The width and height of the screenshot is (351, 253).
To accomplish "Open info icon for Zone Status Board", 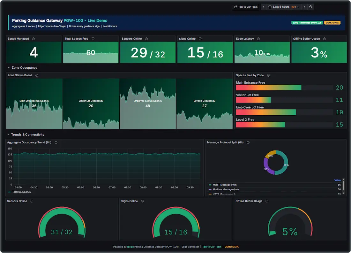I will pos(37,75).
